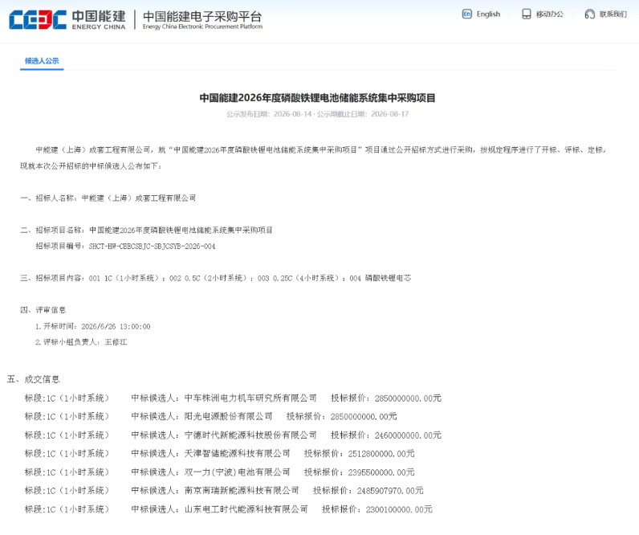
Task: Click the line 现就本次公开招标的中标候选人公布如下
Action: click(91, 166)
